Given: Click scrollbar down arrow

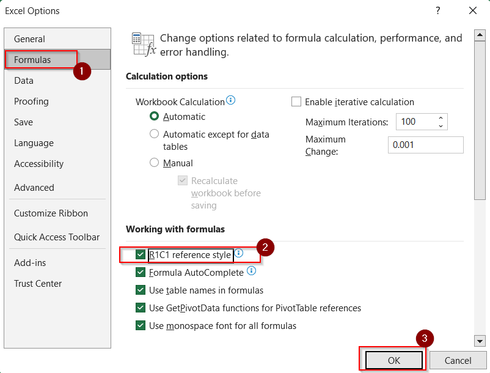Looking at the screenshot, I should click(480, 341).
